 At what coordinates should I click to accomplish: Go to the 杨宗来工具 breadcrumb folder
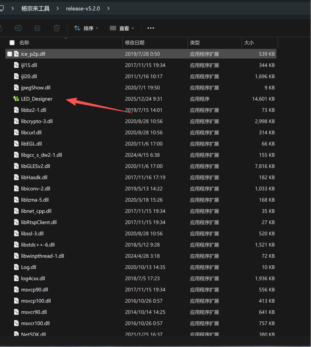tap(35, 8)
